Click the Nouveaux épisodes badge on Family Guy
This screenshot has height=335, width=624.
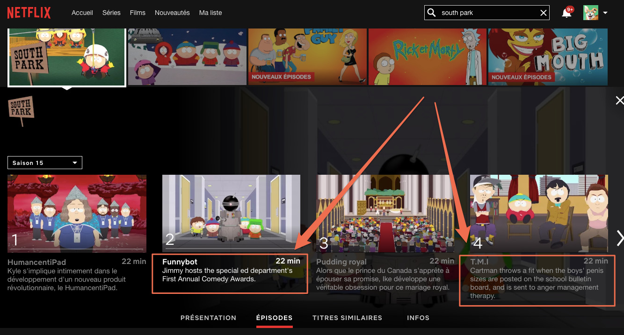[281, 77]
